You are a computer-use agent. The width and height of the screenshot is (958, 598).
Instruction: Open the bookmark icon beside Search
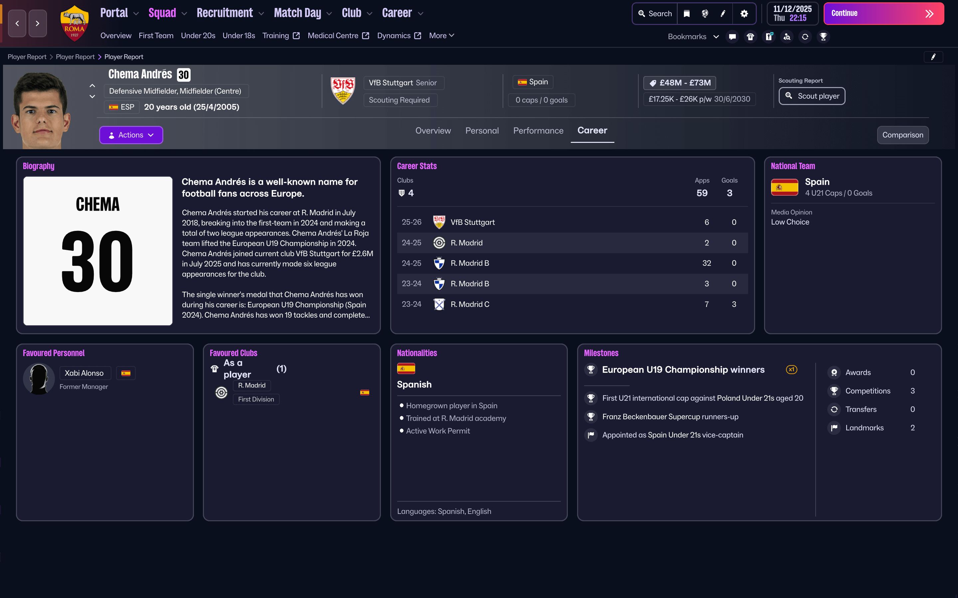coord(687,13)
